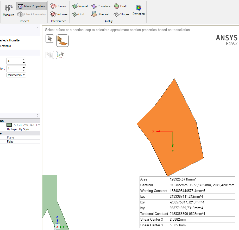Run Volumes interference check
Screen dimensions: 239x230
pos(59,14)
